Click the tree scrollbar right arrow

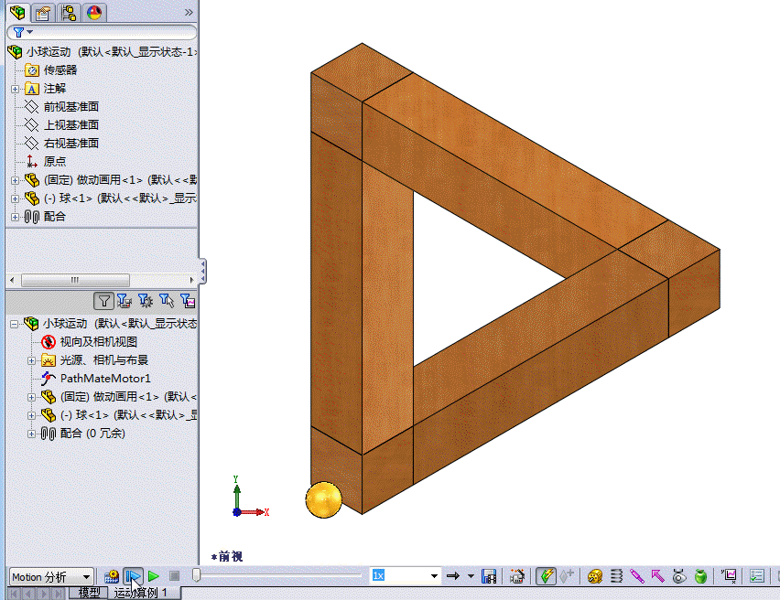191,280
